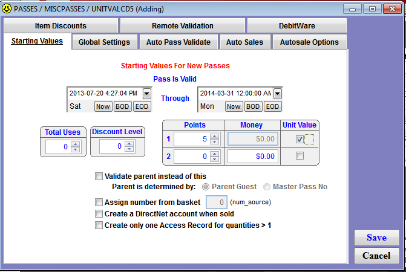The height and width of the screenshot is (272, 406).
Task: Increase Total Uses with up arrow
Action: pos(76,144)
